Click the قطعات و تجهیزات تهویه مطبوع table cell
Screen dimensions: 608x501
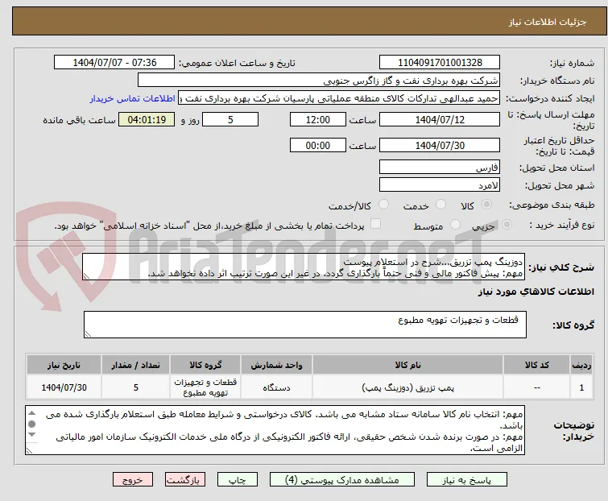coord(205,387)
